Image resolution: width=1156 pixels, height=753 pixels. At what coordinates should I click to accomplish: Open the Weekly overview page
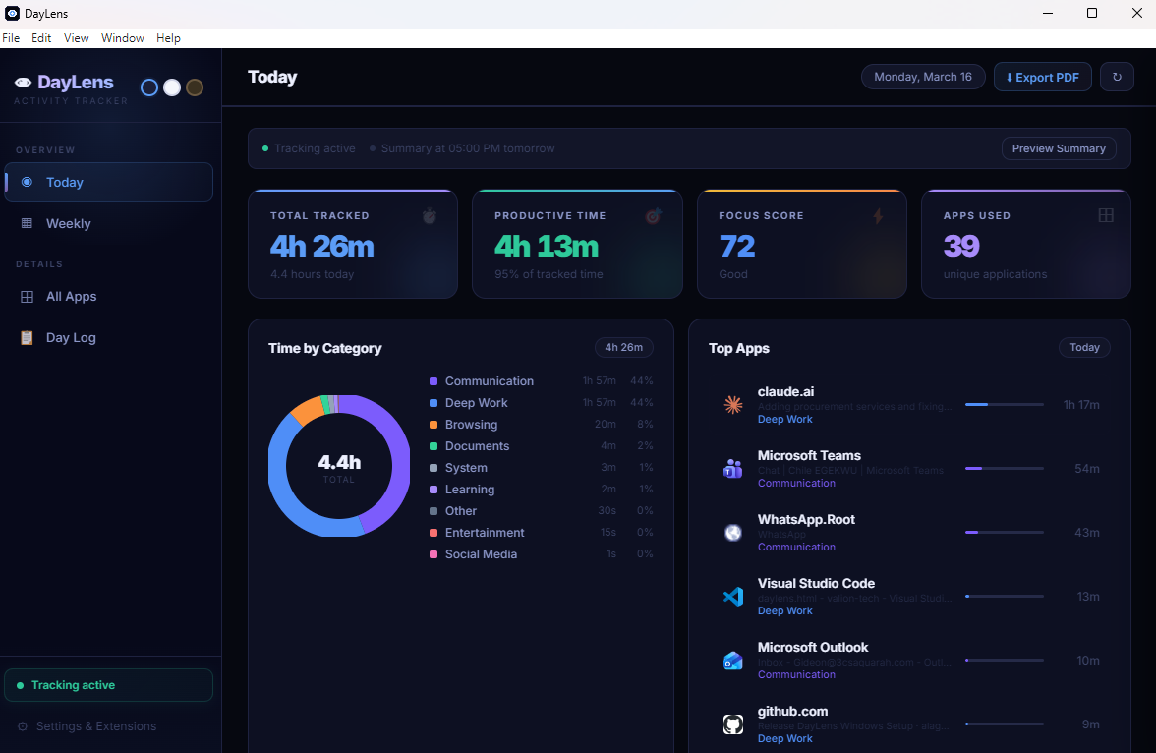108,223
